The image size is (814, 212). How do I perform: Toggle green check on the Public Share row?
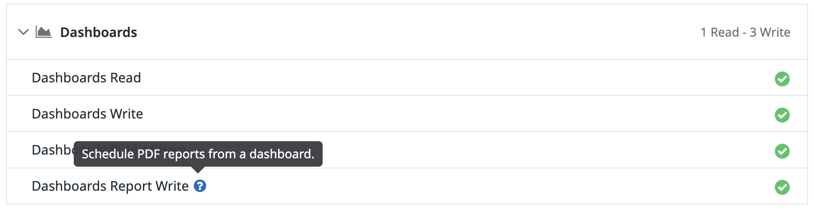(782, 151)
